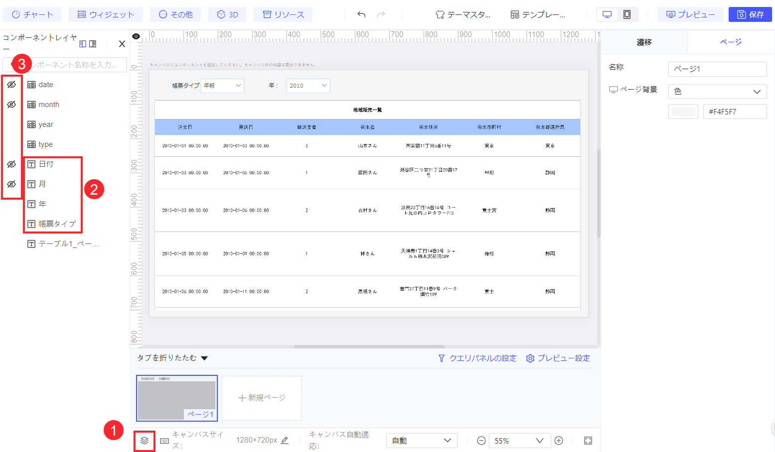Image resolution: width=775 pixels, height=452 pixels.
Task: Open the 年 2010 dropdown
Action: (x=308, y=86)
